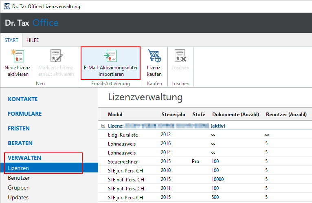Sort by the Modul column header
Viewport: 312px width, 203px height.
[x=115, y=115]
